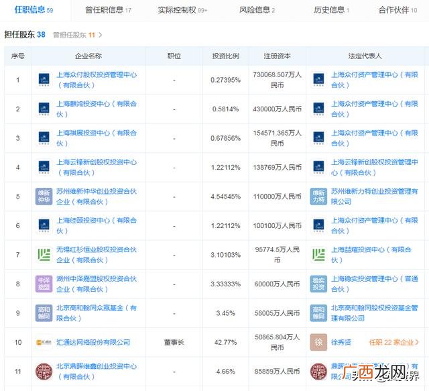
Task: Click green logo of 无锡红杉恒业 in row 7
Action: coord(44,255)
